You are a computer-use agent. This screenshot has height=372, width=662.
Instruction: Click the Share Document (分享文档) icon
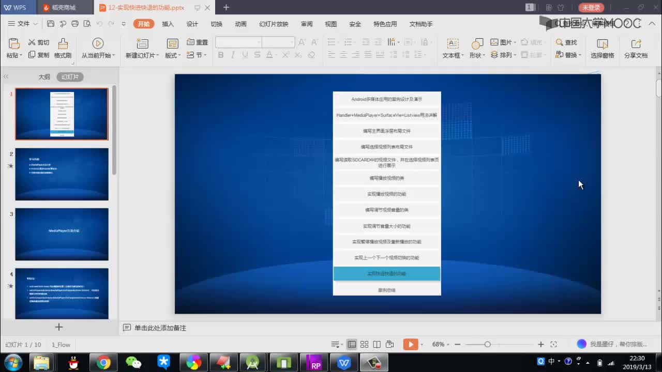point(636,43)
